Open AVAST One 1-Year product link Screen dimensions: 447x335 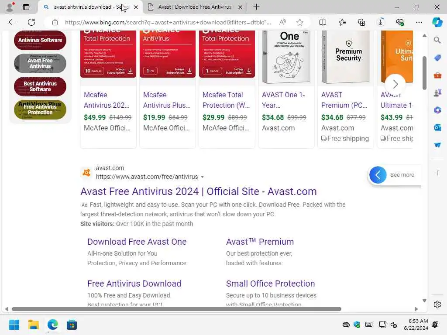pos(283,100)
